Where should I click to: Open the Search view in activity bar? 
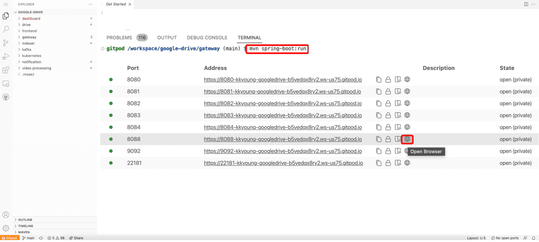pyautogui.click(x=6, y=29)
